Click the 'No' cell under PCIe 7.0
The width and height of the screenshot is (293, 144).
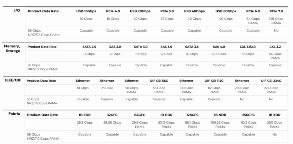coord(276,30)
